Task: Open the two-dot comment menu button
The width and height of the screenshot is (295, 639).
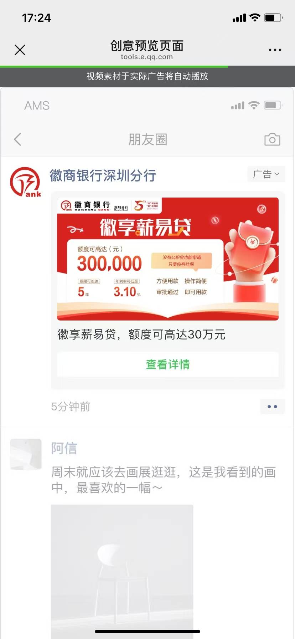Action: (272, 407)
